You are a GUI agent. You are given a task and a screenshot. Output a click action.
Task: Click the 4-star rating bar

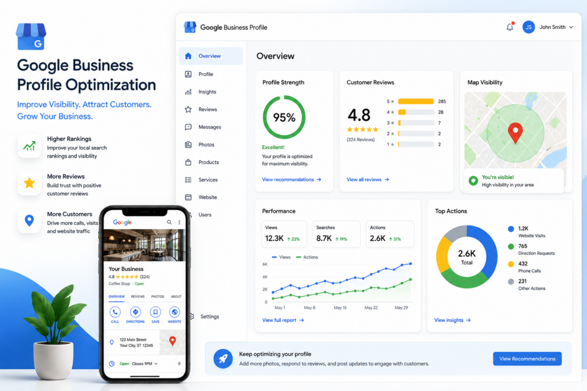click(x=416, y=112)
